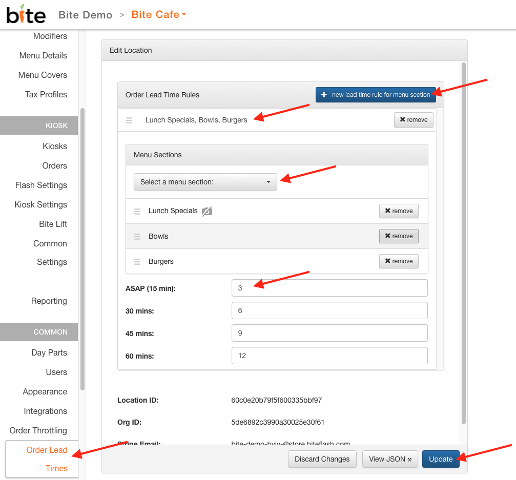516x480 pixels.
Task: Open Flash Settings
Action: [41, 185]
